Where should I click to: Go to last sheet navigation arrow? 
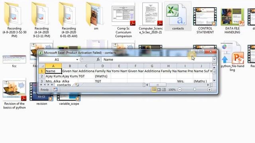point(52,85)
